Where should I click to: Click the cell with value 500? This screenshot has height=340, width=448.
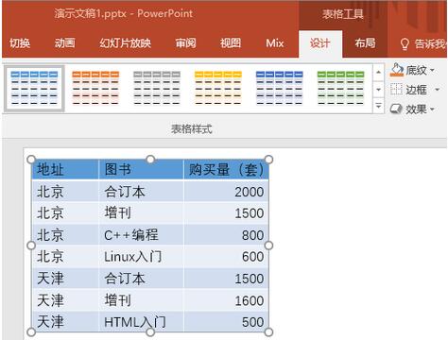click(226, 322)
